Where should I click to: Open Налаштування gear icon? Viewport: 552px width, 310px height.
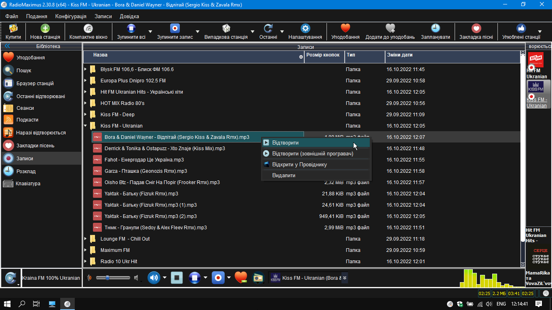(x=305, y=29)
